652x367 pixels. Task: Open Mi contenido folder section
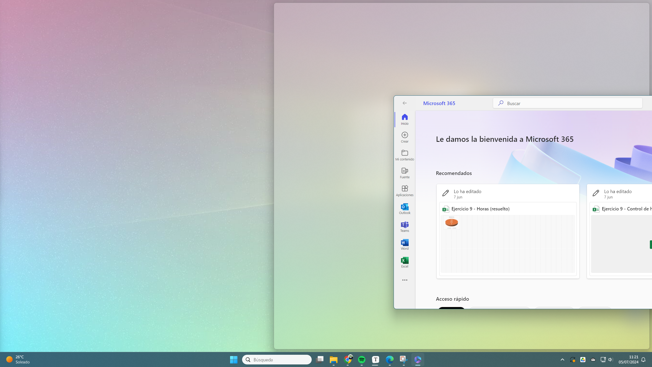click(405, 155)
